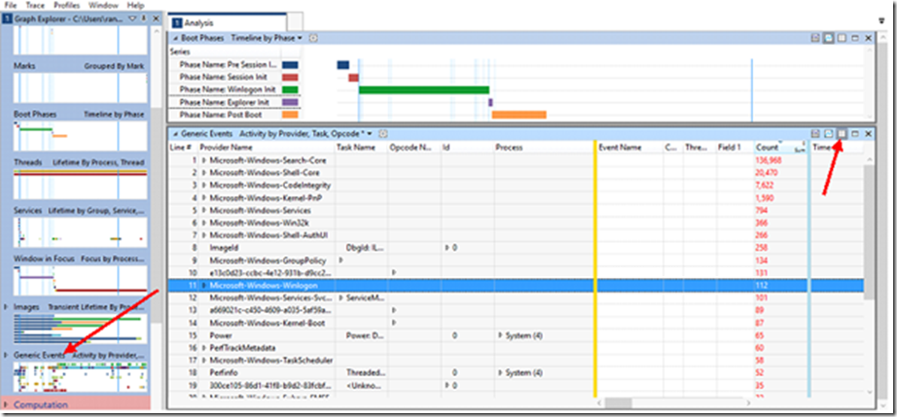Open Graph Explorer panel options dropdown arrow
Screen dimensions: 897x417
132,18
